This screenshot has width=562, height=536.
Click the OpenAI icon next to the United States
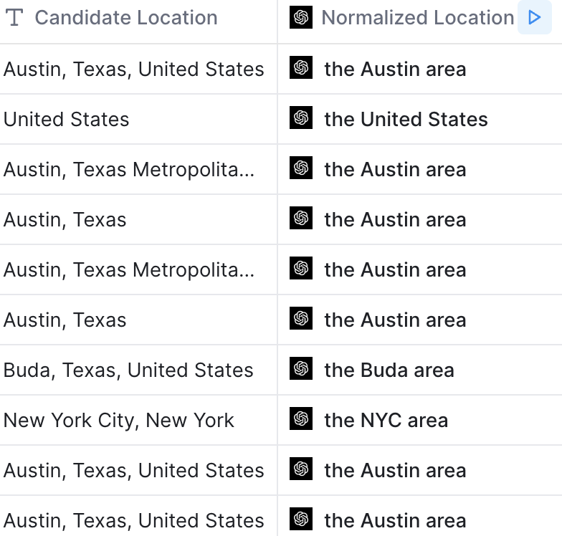301,118
